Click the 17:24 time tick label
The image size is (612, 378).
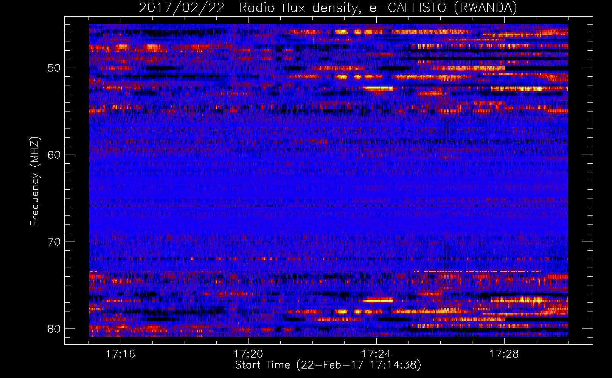[376, 354]
